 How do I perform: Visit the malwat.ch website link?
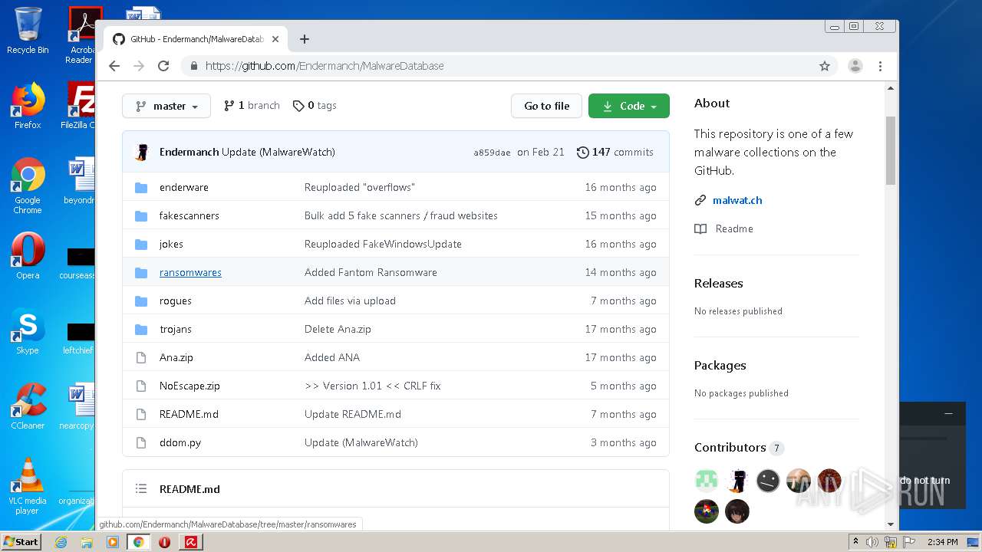click(x=737, y=200)
